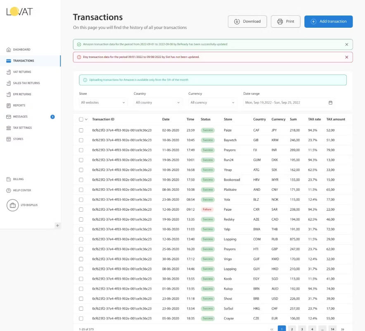Click the Add transaction button
The width and height of the screenshot is (365, 331).
(x=328, y=22)
